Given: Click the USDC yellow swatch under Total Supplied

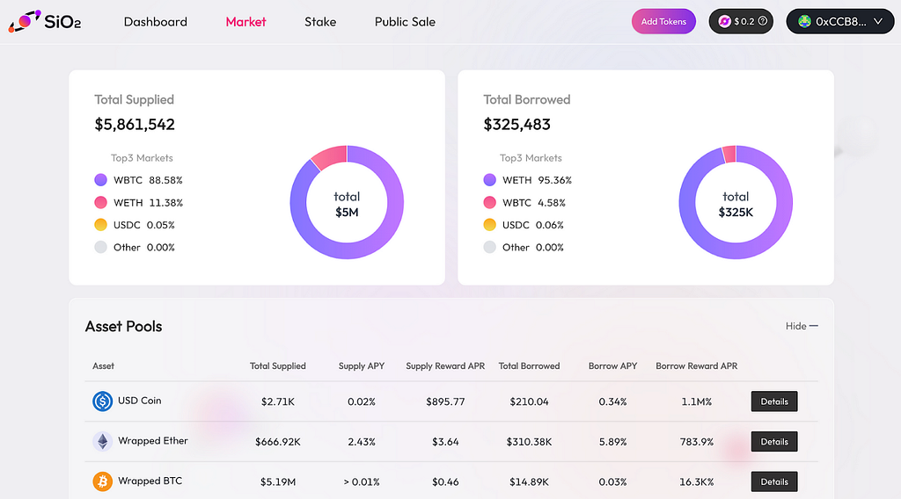Looking at the screenshot, I should tap(100, 224).
